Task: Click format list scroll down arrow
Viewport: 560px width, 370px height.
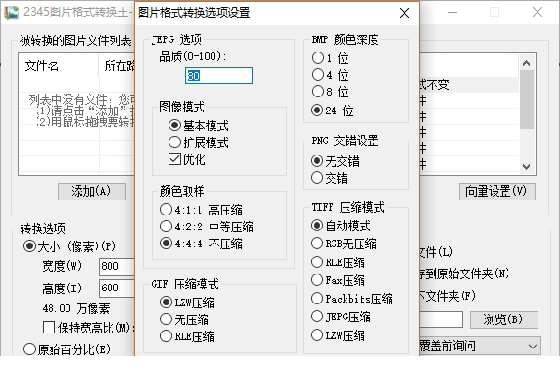Action: click(526, 167)
